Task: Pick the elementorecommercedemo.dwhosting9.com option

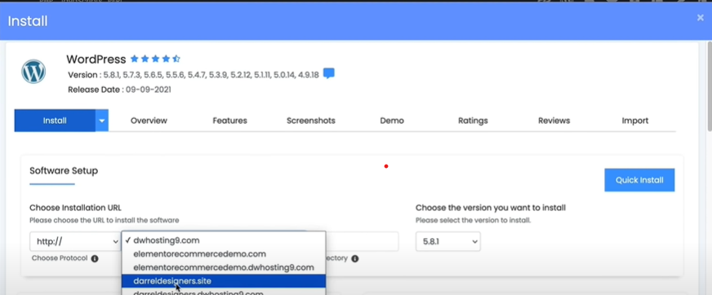Action: [x=224, y=267]
